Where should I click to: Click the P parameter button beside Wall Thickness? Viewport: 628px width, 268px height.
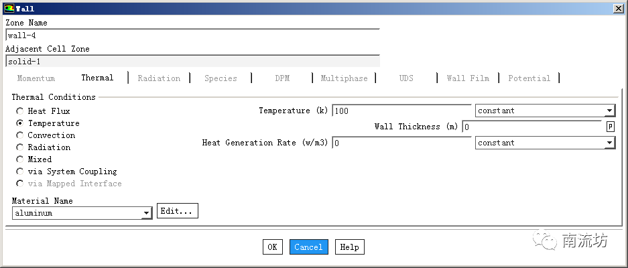tap(611, 127)
